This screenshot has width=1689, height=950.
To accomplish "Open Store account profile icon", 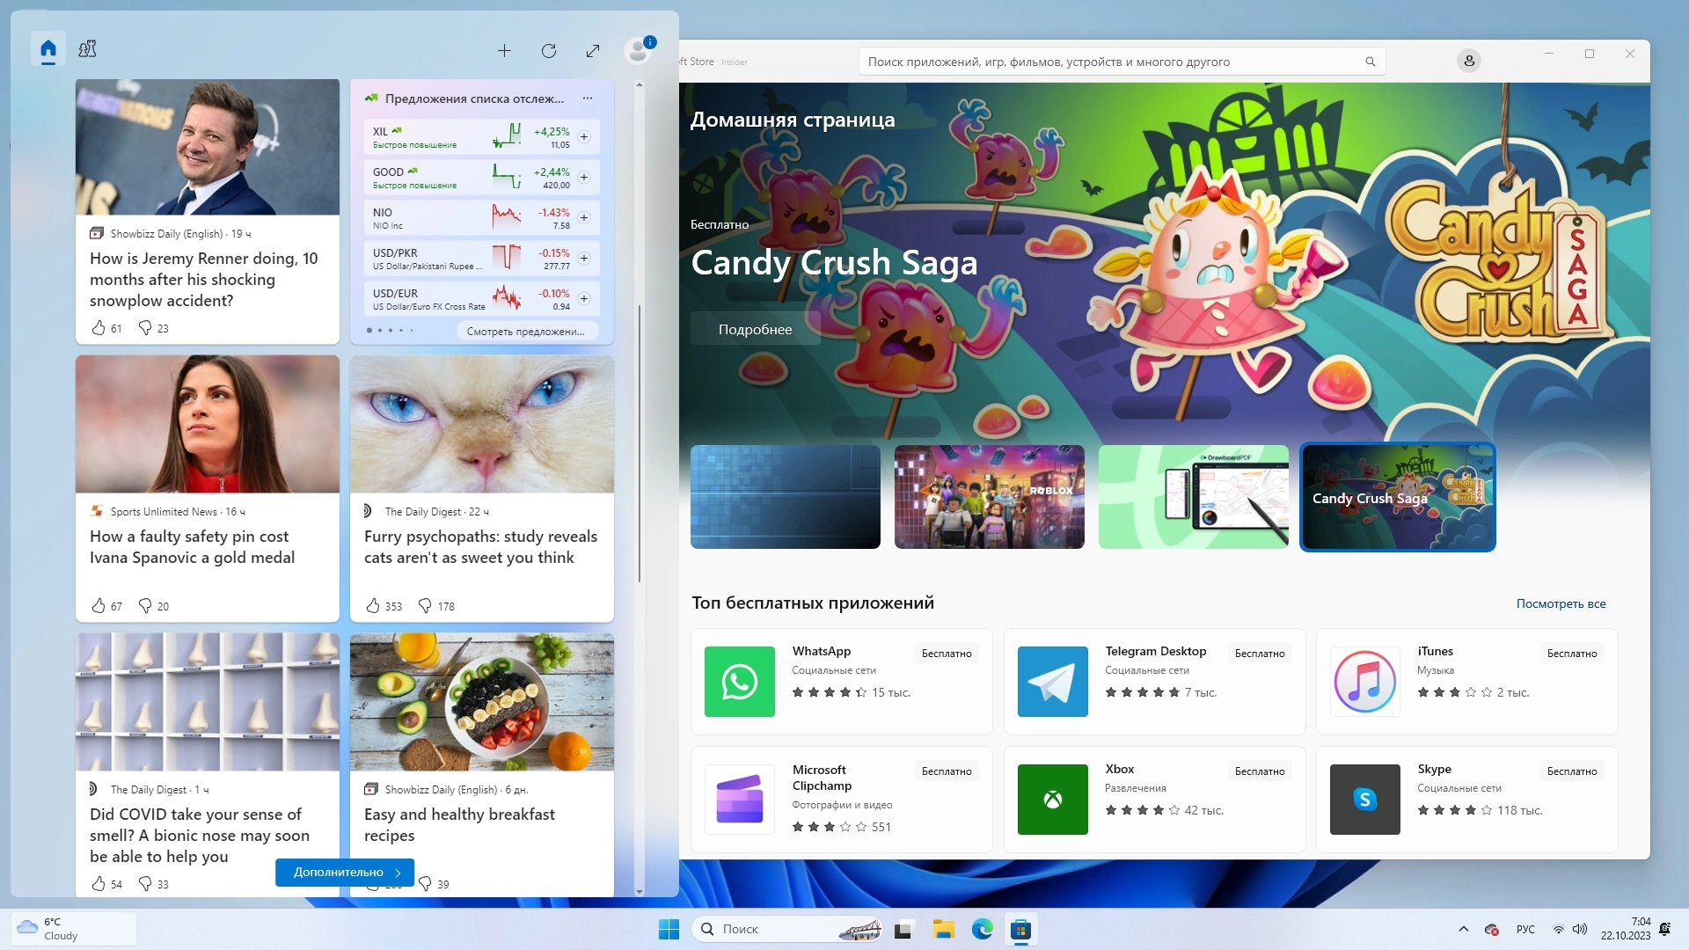I will (1469, 61).
